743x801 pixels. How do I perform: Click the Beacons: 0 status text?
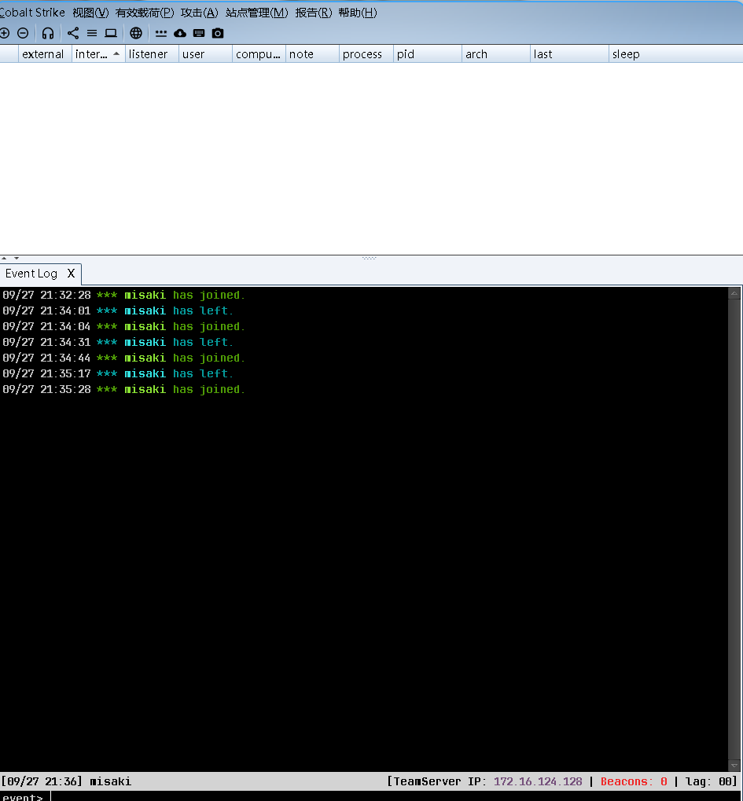[x=634, y=781]
